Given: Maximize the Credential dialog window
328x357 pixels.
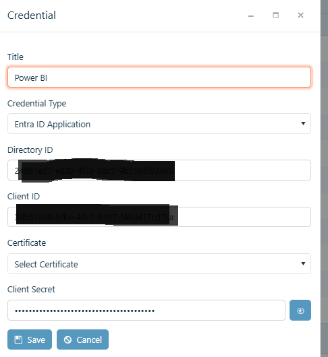Looking at the screenshot, I should coord(275,15).
